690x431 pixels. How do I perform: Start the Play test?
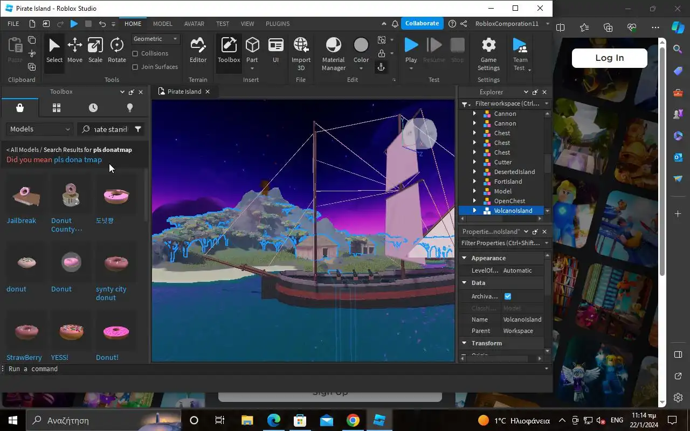[411, 45]
